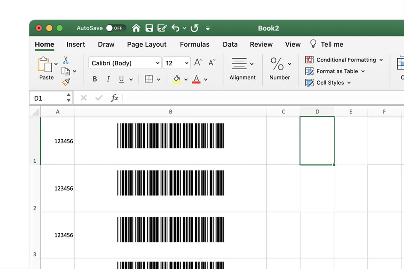Select all cells with corner triangle
This screenshot has height=269, width=404.
tap(35, 112)
